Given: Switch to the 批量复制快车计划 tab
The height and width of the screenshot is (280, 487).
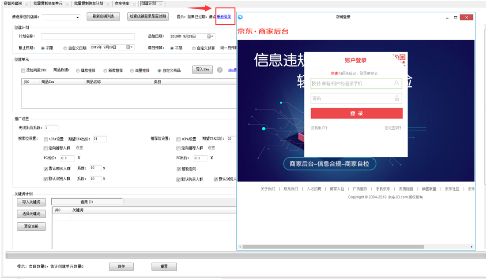Looking at the screenshot, I should (88, 4).
